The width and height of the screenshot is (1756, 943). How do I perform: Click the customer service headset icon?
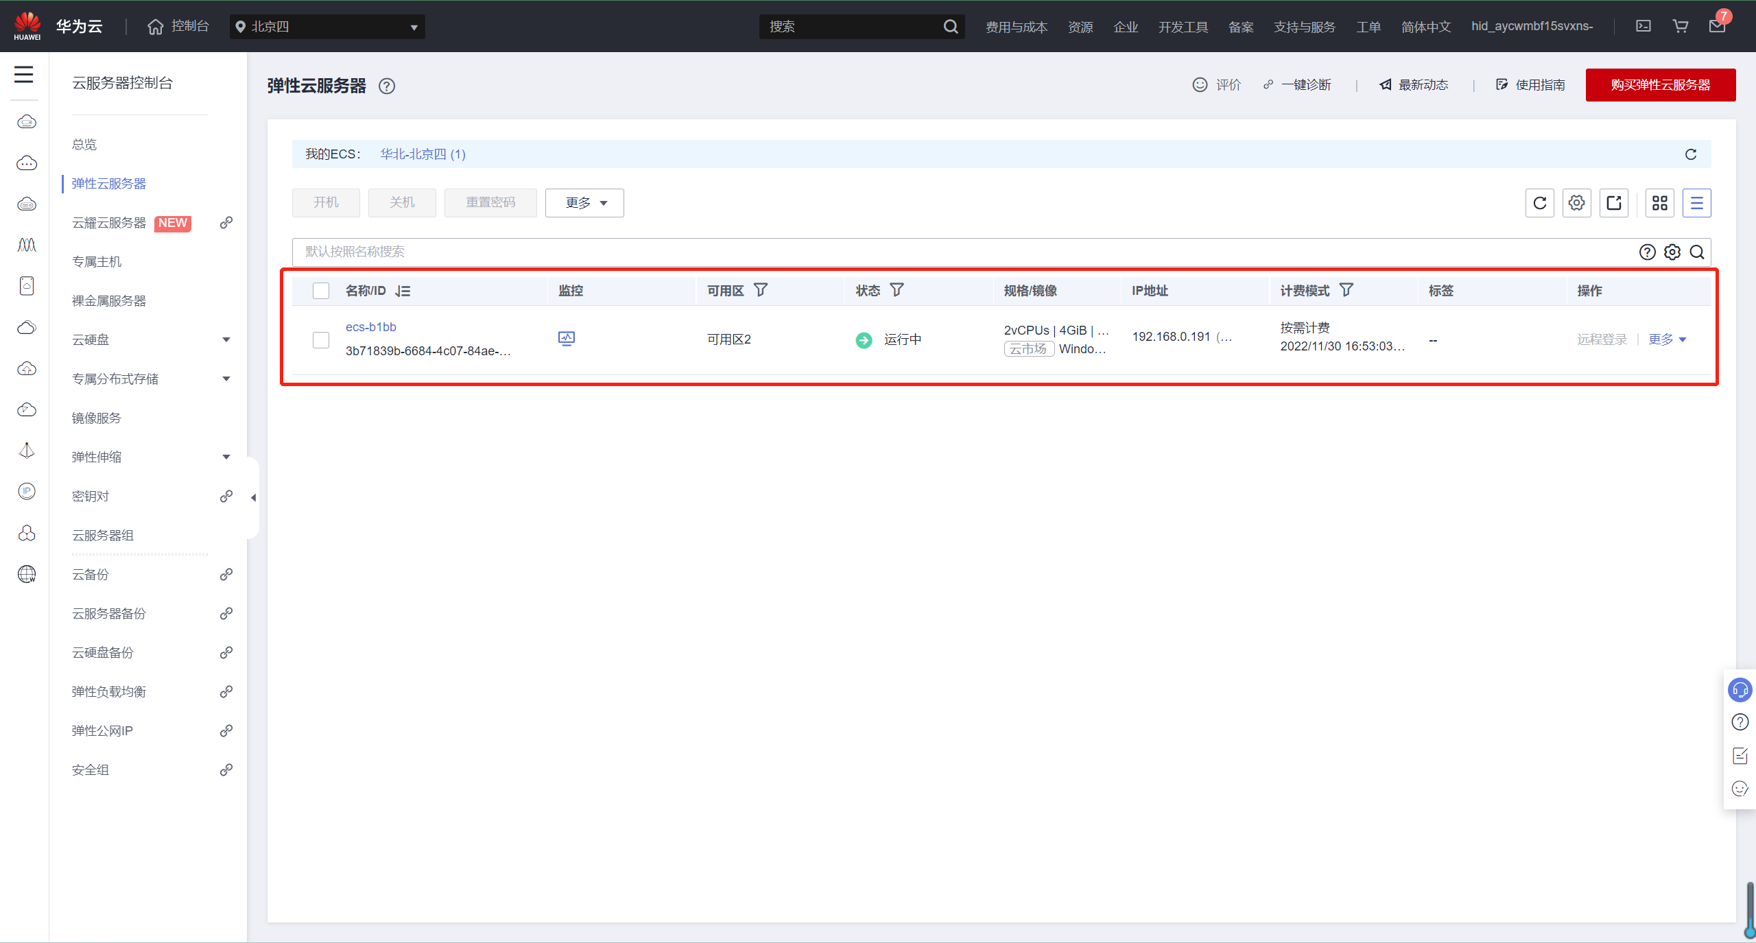pos(1740,690)
